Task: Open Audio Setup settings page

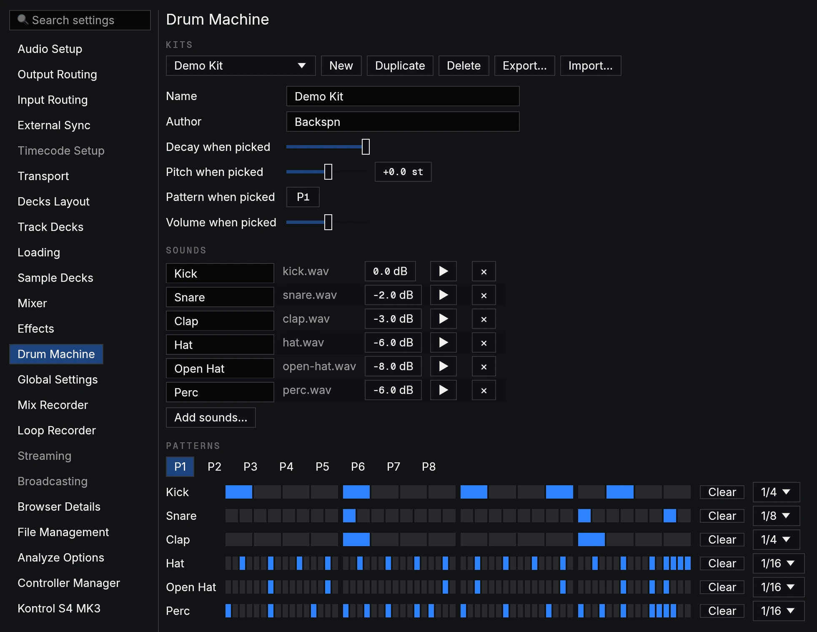Action: (50, 49)
